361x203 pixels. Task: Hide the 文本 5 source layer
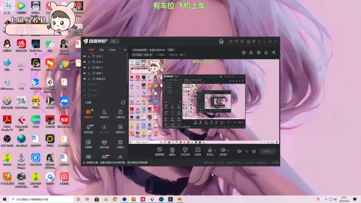pyautogui.click(x=84, y=62)
